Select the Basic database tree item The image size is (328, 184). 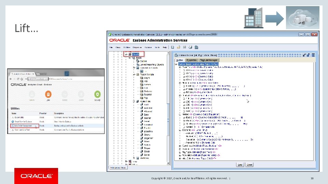tap(139, 58)
